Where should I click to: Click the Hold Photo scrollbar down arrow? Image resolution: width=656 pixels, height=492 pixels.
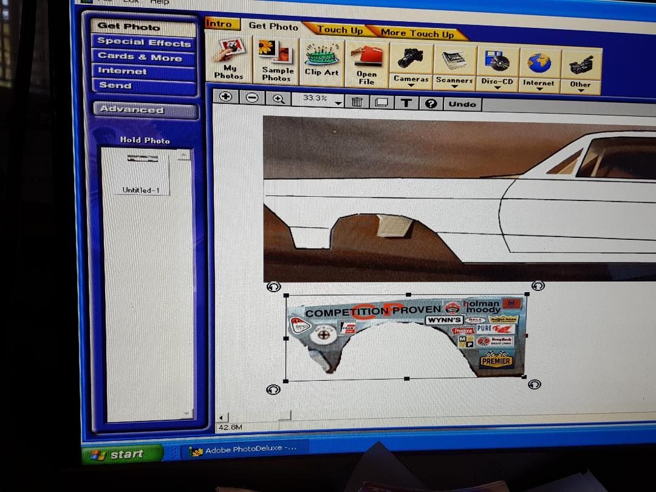186,414
